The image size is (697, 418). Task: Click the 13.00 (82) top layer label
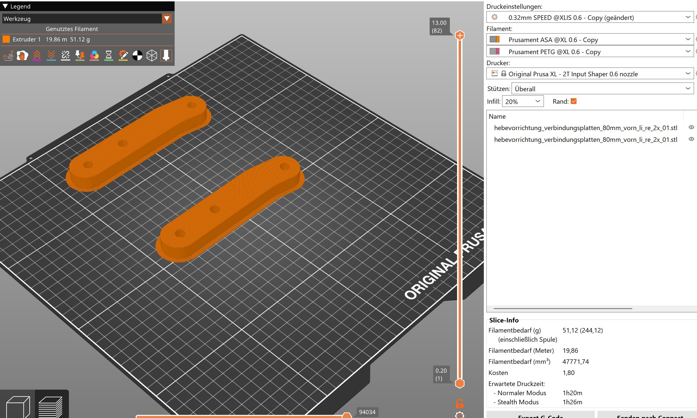point(439,26)
